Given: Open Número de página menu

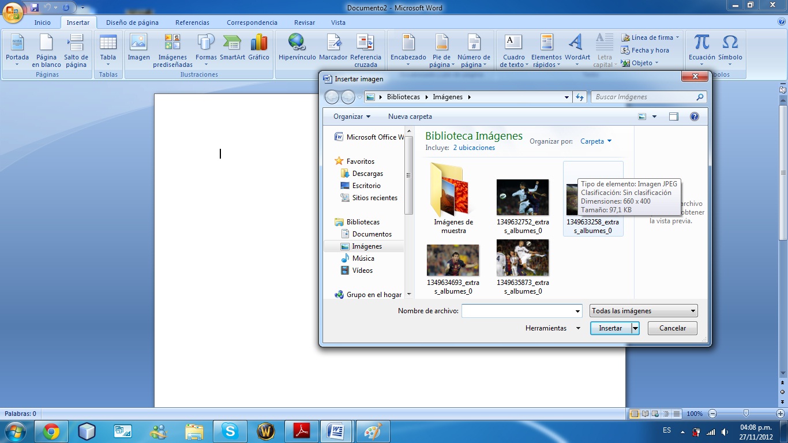Looking at the screenshot, I should (474, 51).
